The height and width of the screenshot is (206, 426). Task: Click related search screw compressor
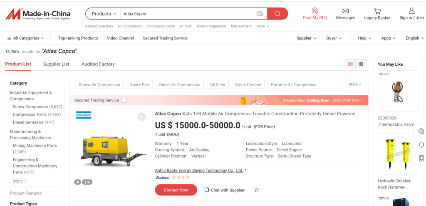click(x=211, y=26)
